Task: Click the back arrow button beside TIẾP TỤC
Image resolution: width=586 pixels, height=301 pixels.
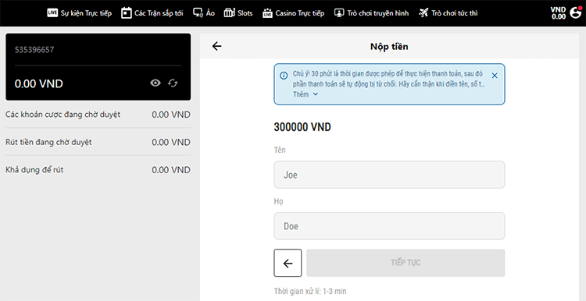Action: pyautogui.click(x=288, y=263)
